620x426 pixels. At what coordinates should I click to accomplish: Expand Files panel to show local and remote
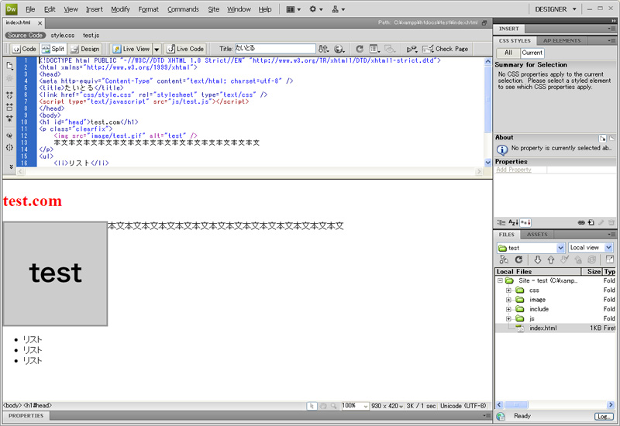[609, 259]
